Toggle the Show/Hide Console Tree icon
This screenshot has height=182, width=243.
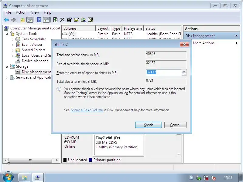tap(30, 20)
